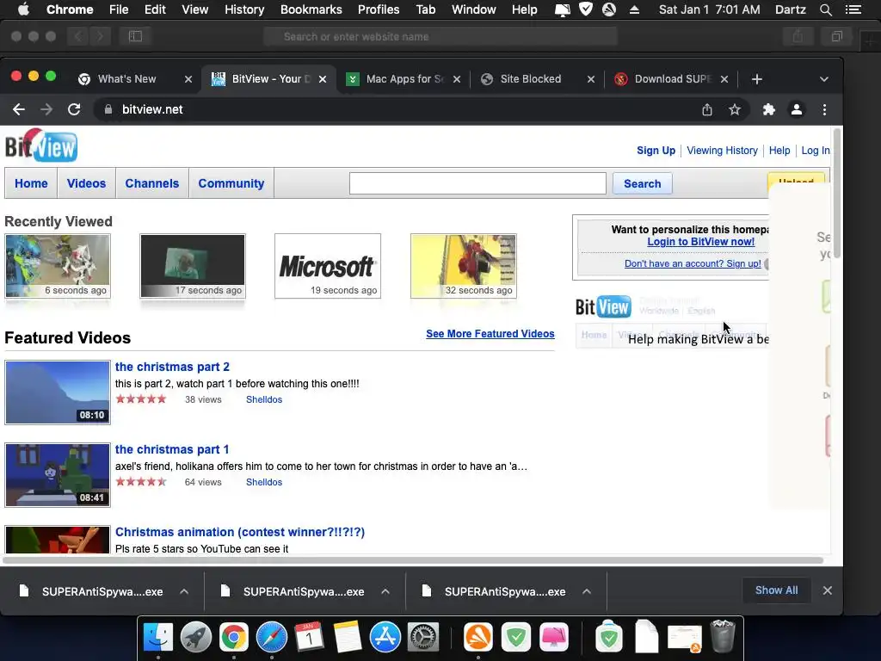Open the Help link

pos(779,151)
